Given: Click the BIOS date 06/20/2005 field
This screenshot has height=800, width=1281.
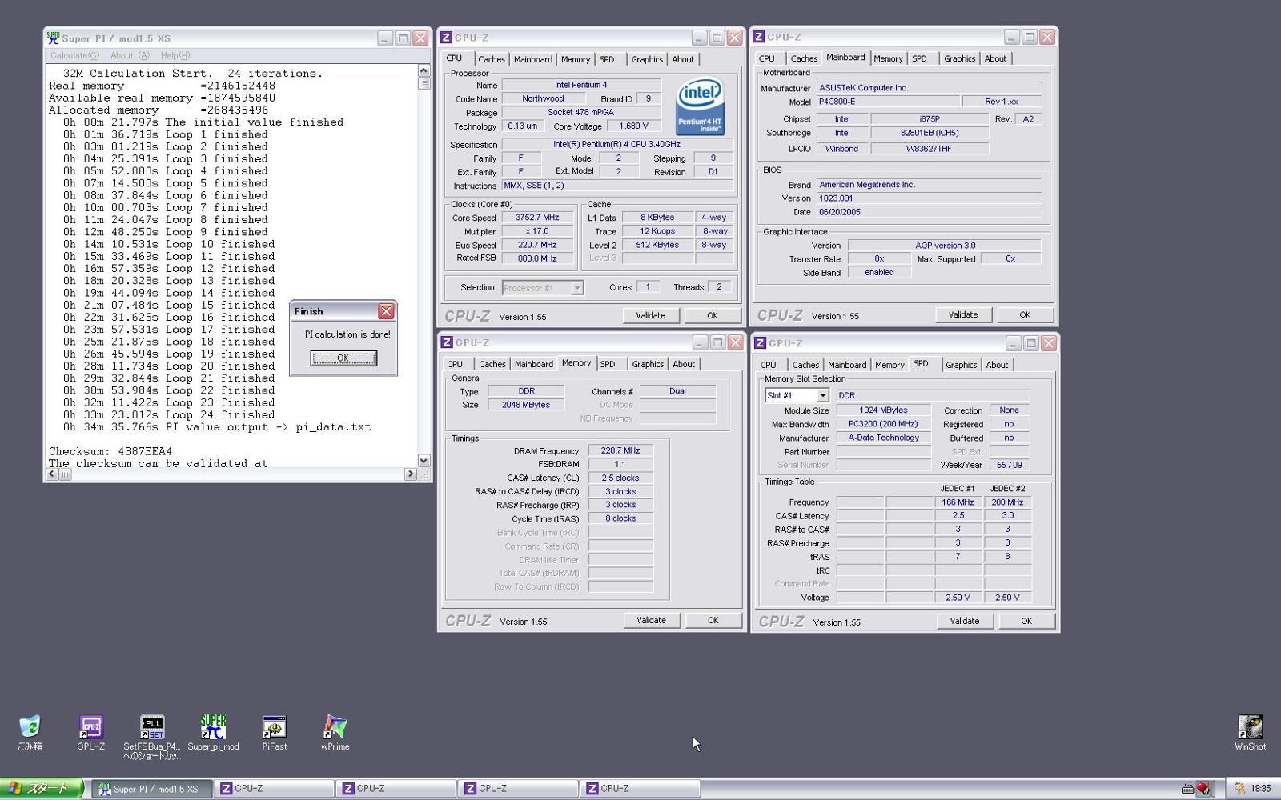Looking at the screenshot, I should coord(928,212).
